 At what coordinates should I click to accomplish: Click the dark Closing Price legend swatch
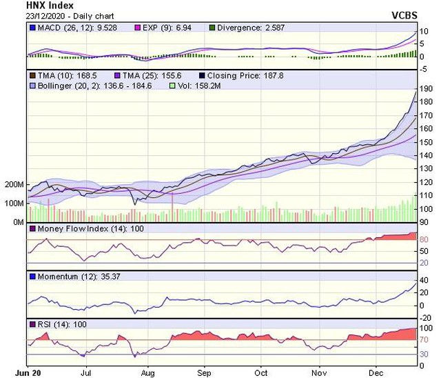pyautogui.click(x=202, y=75)
